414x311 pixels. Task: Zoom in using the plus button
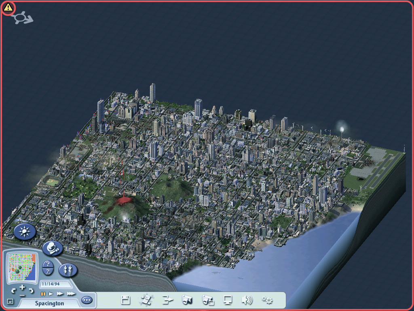tap(22, 287)
